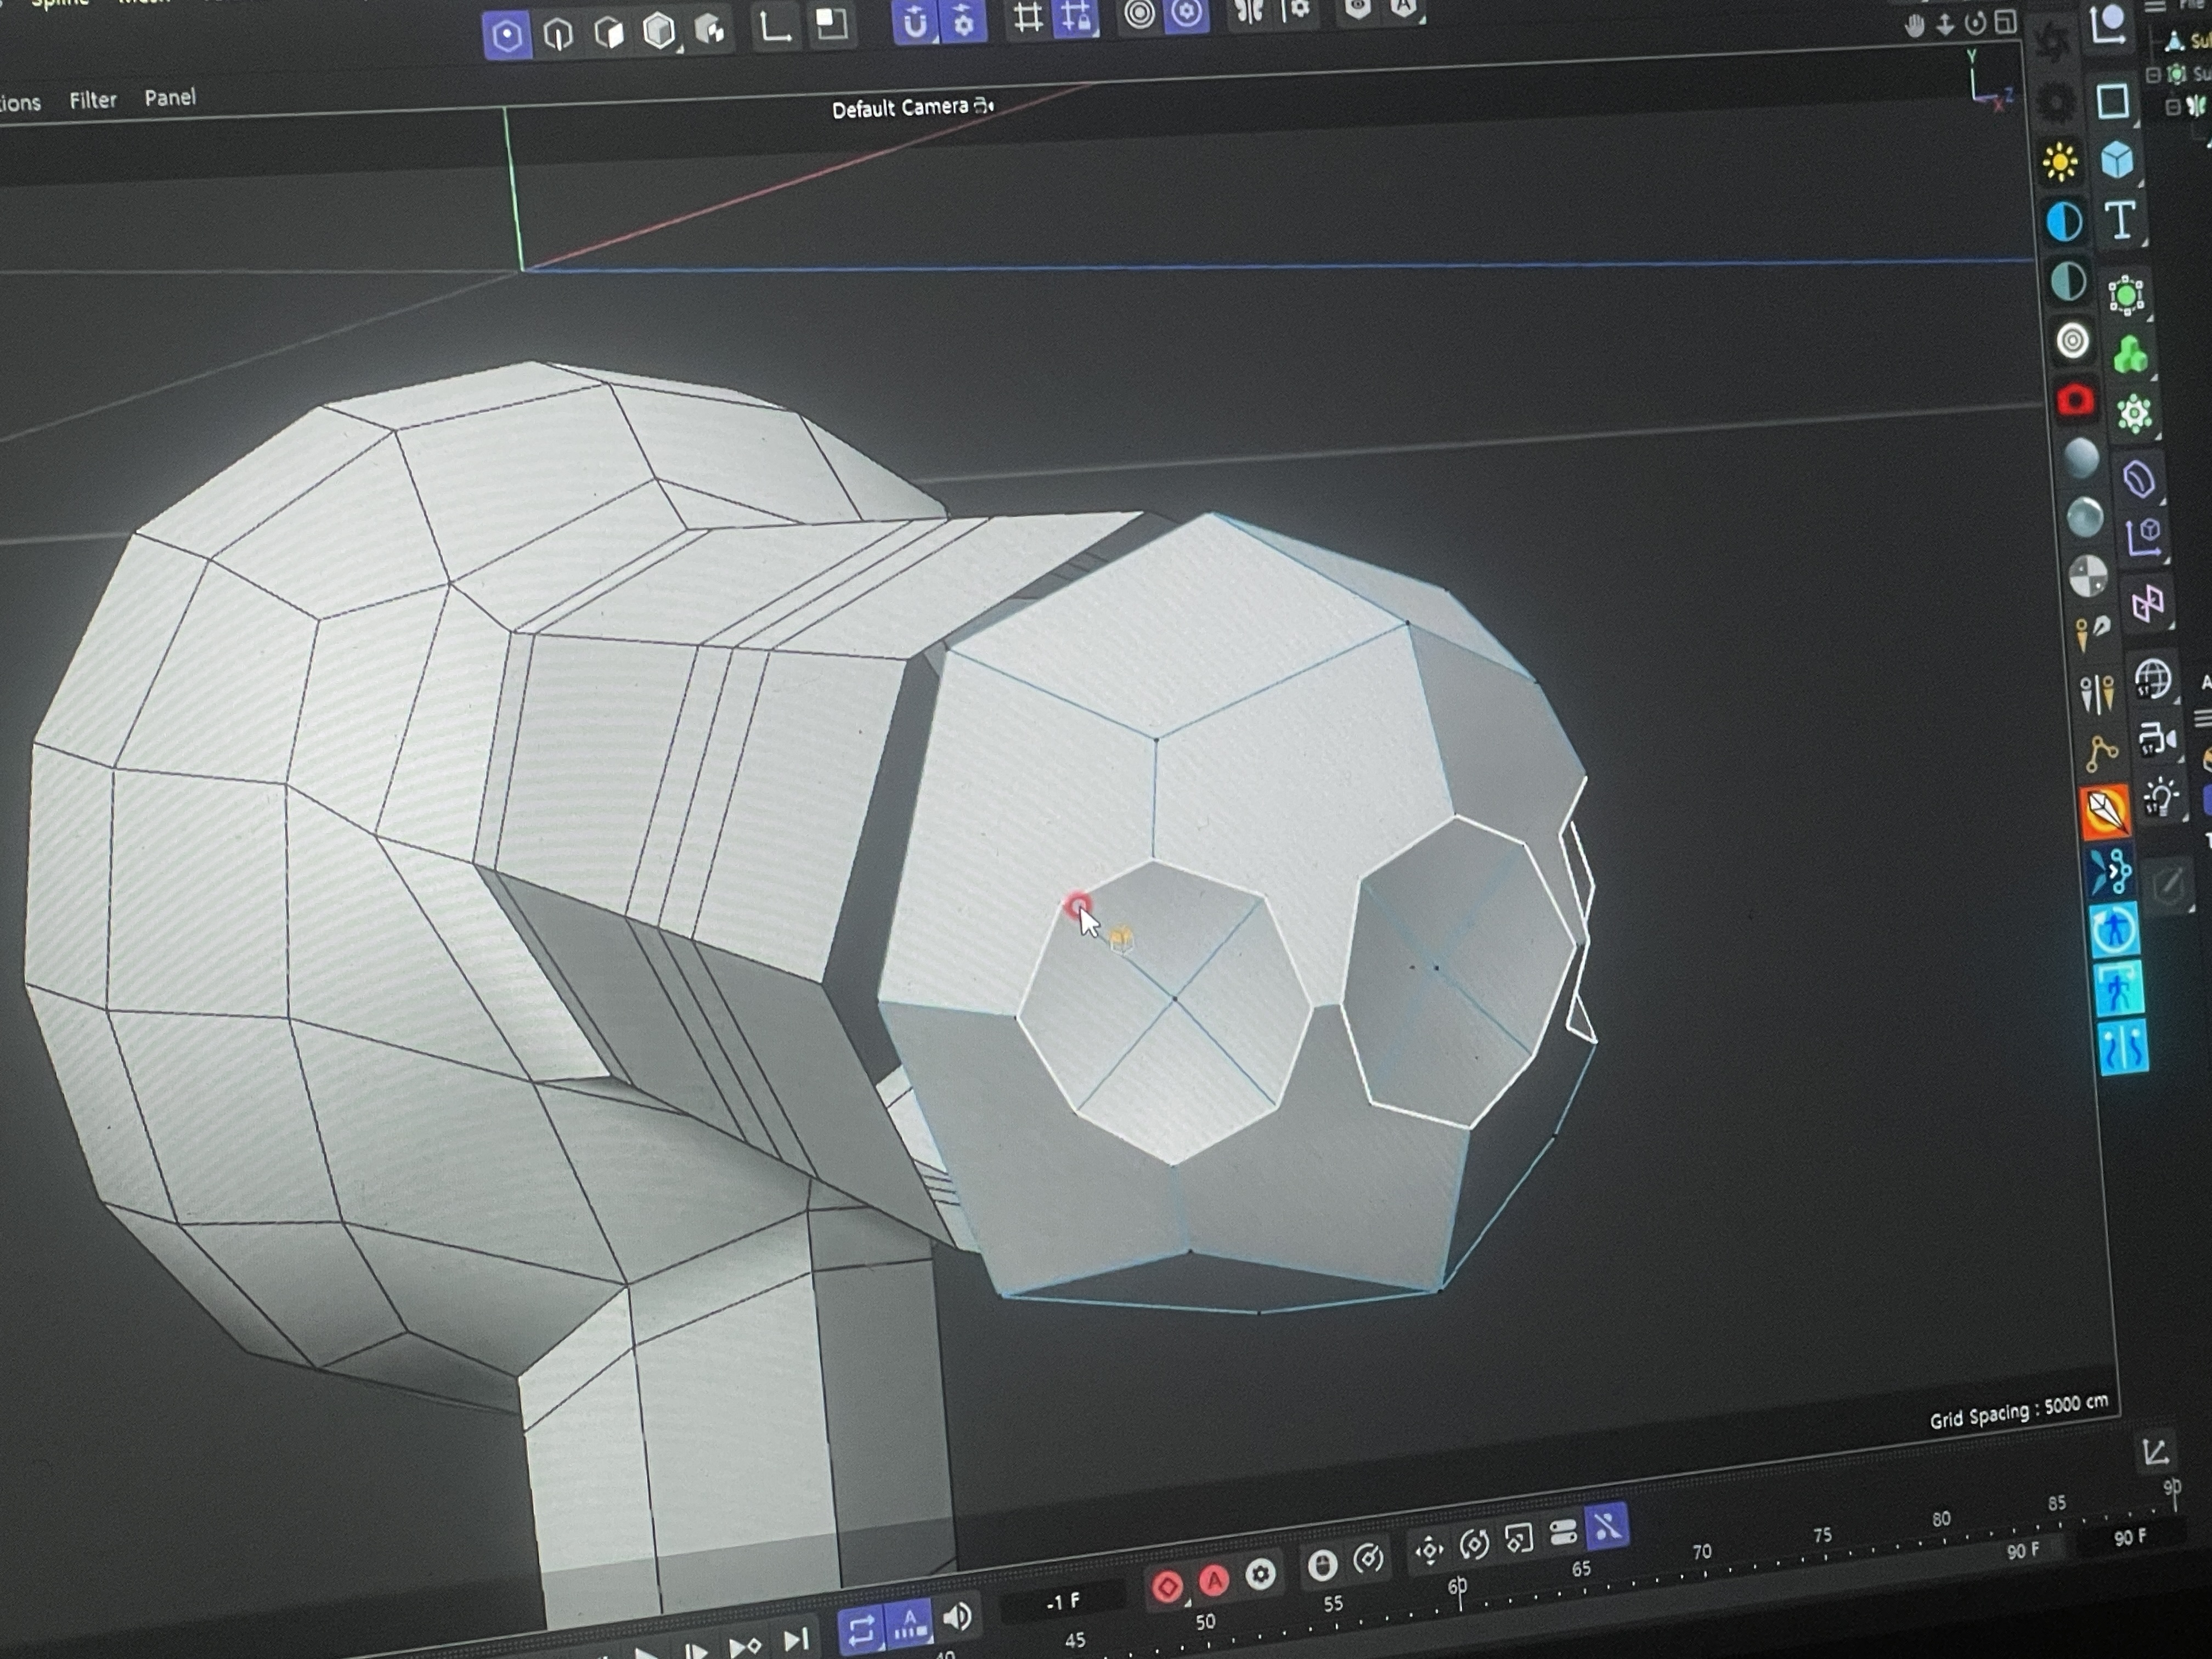Image resolution: width=2212 pixels, height=1659 pixels.
Task: Click the checkered sphere material icon
Action: [2088, 576]
